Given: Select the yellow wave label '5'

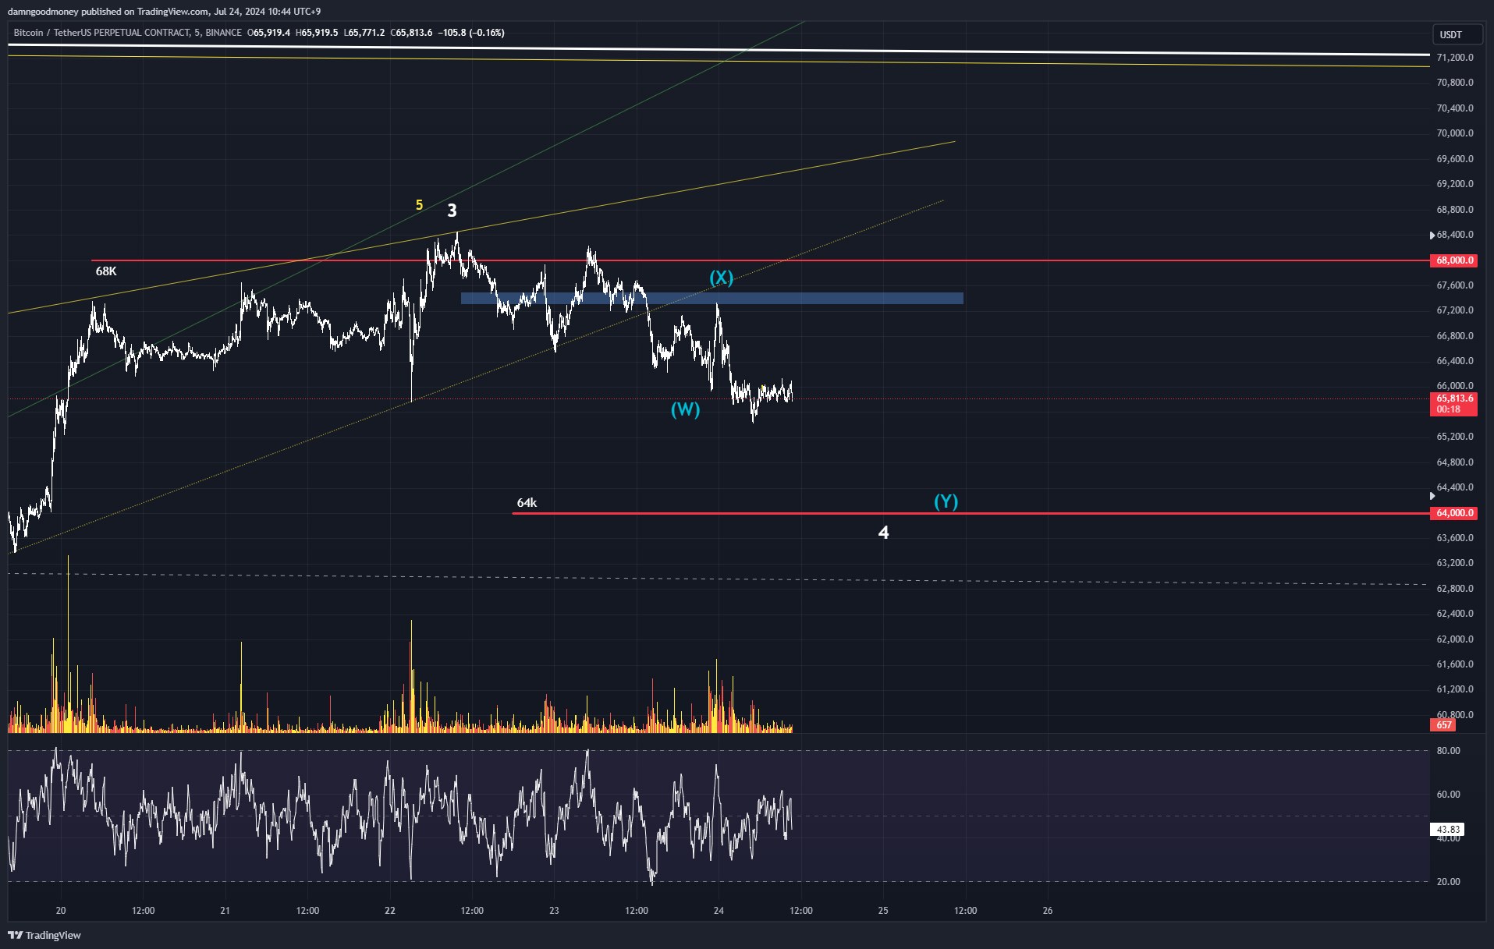Looking at the screenshot, I should coord(419,205).
